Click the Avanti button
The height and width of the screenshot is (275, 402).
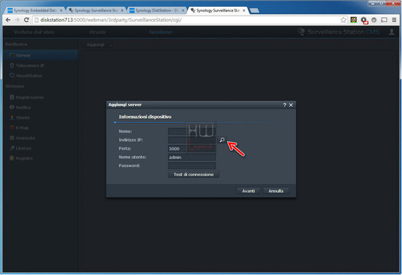(249, 191)
